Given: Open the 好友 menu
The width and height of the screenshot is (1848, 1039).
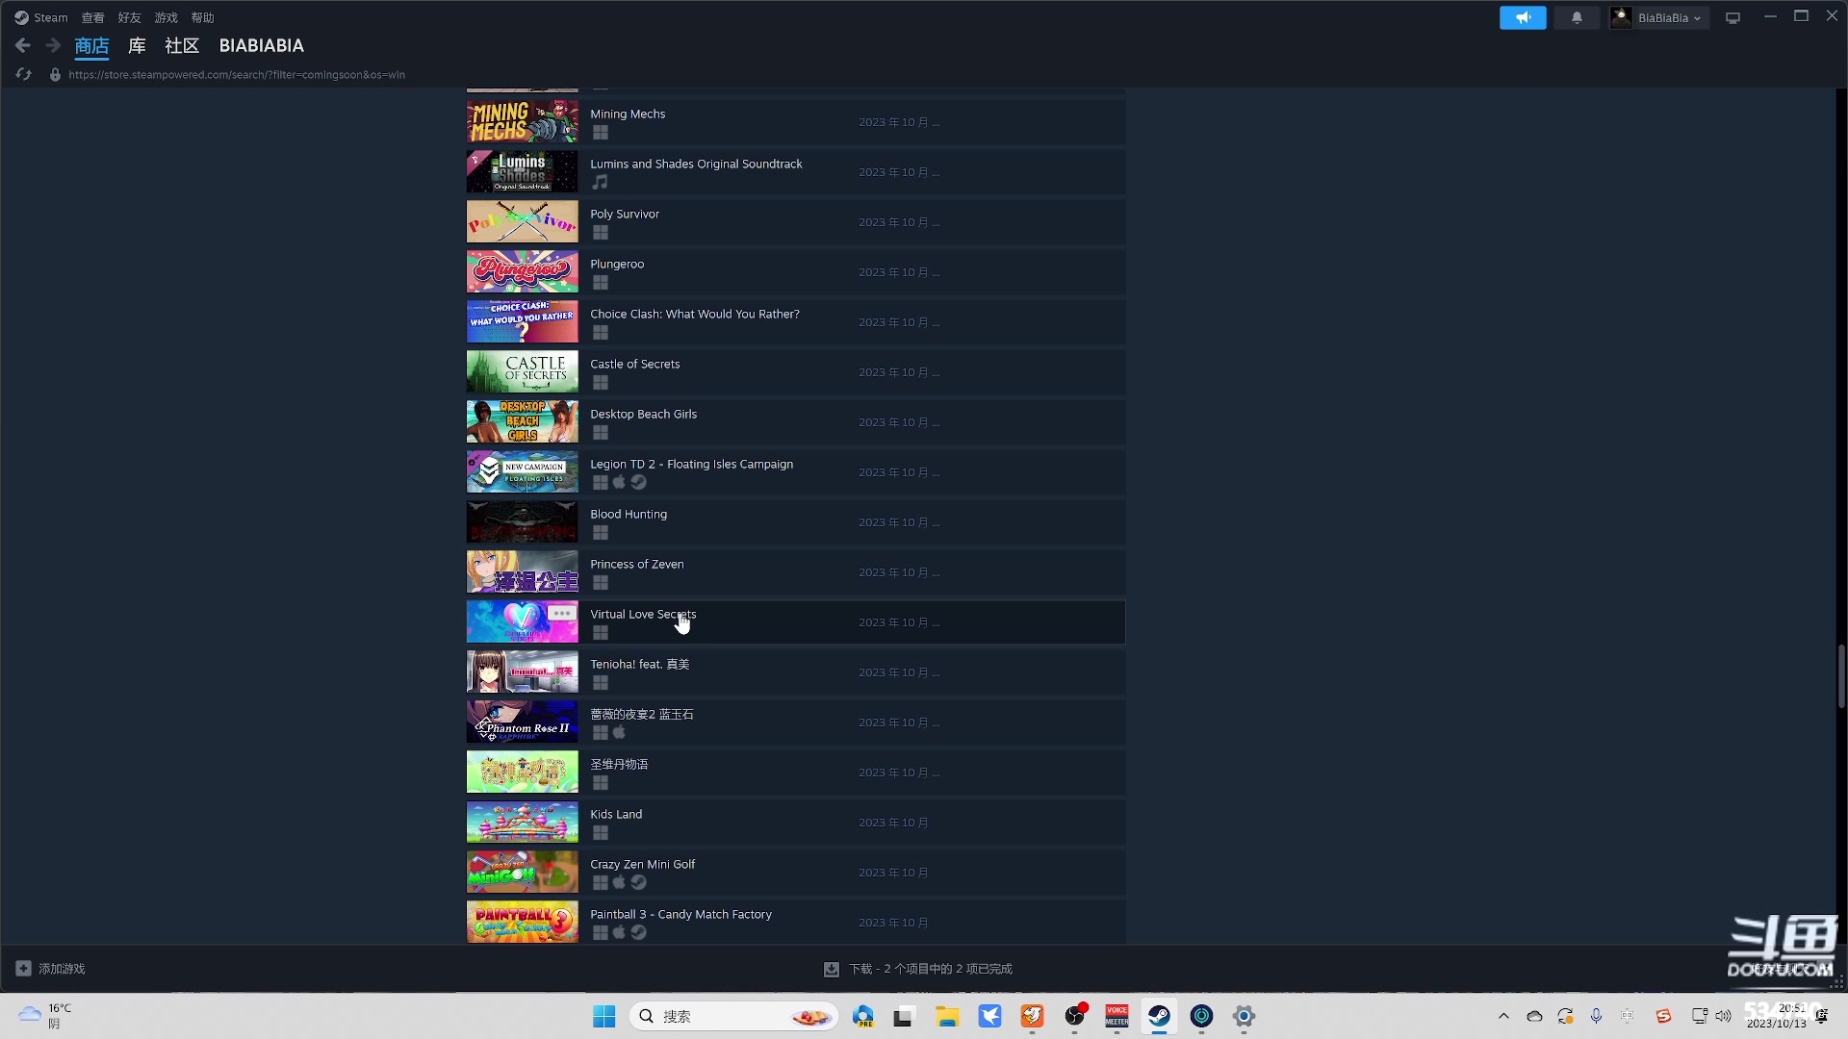Looking at the screenshot, I should click(x=130, y=17).
